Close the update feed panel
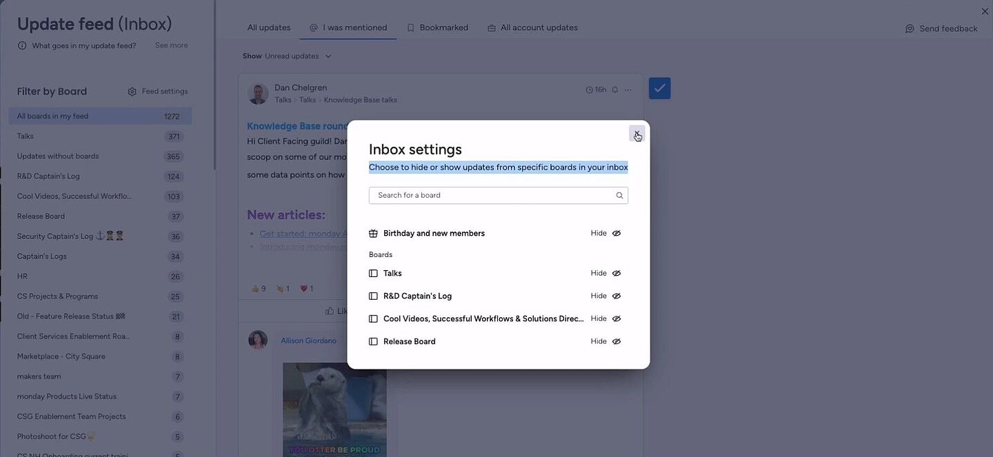Image resolution: width=993 pixels, height=457 pixels. (x=985, y=11)
